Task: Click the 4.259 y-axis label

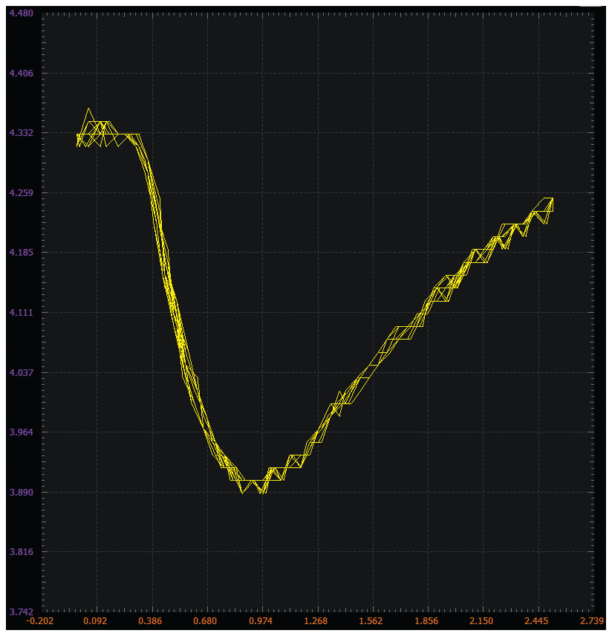Action: (22, 192)
